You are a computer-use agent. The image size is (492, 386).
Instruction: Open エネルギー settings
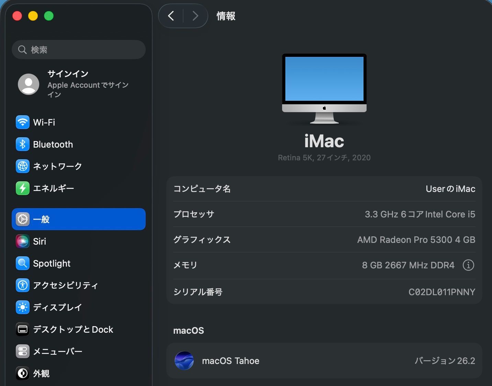pyautogui.click(x=53, y=188)
